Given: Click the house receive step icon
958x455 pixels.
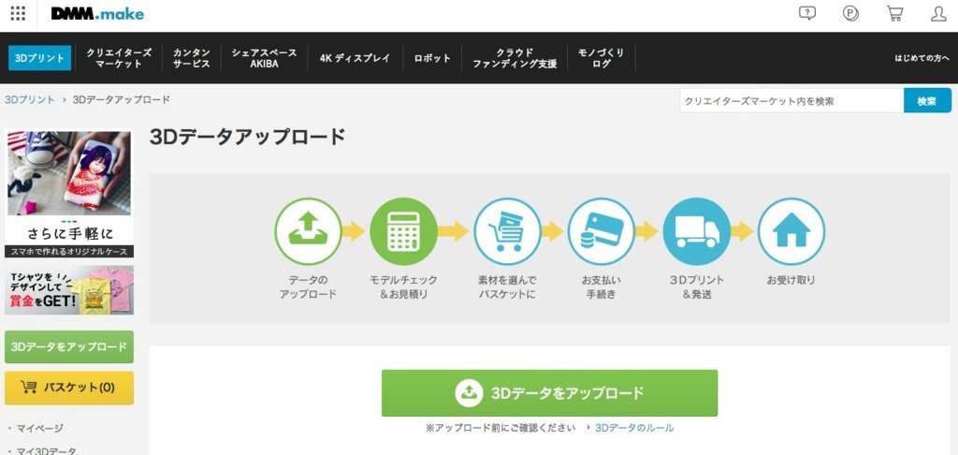Looking at the screenshot, I should coord(791,231).
